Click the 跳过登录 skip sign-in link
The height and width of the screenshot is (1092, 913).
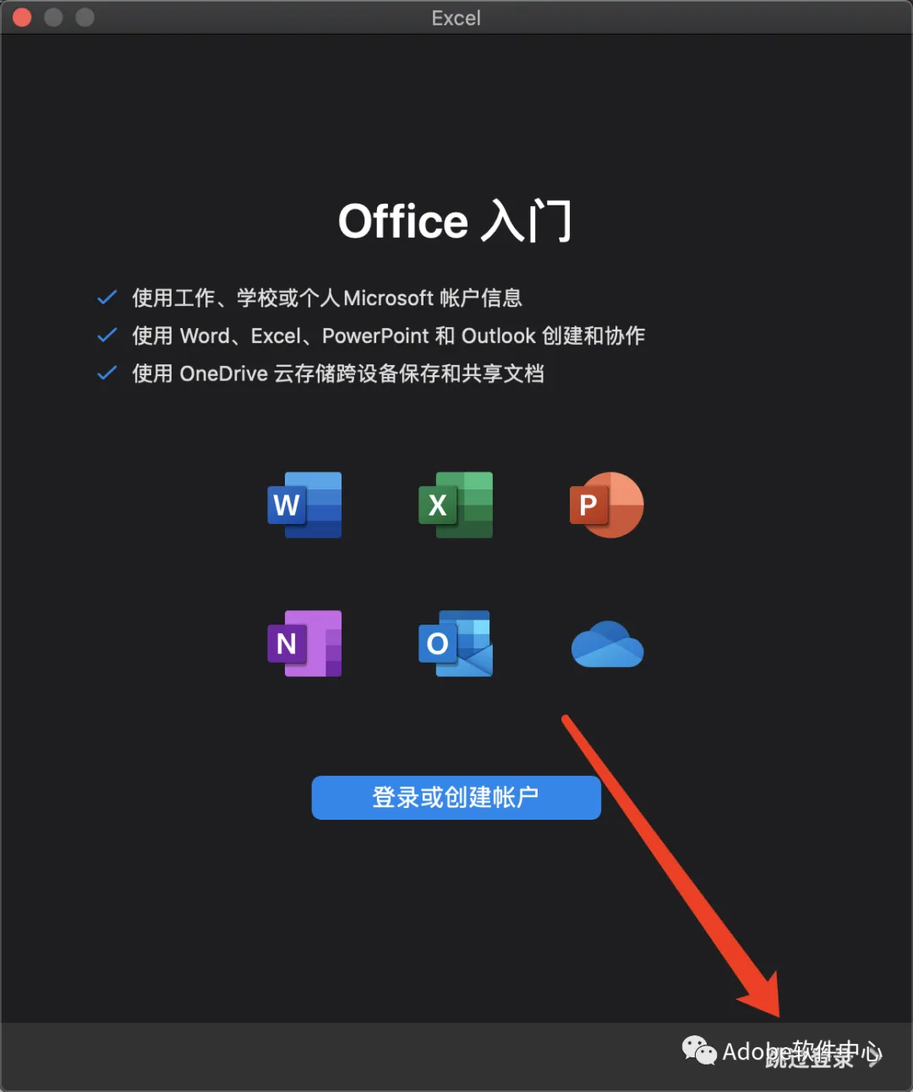pos(810,1057)
